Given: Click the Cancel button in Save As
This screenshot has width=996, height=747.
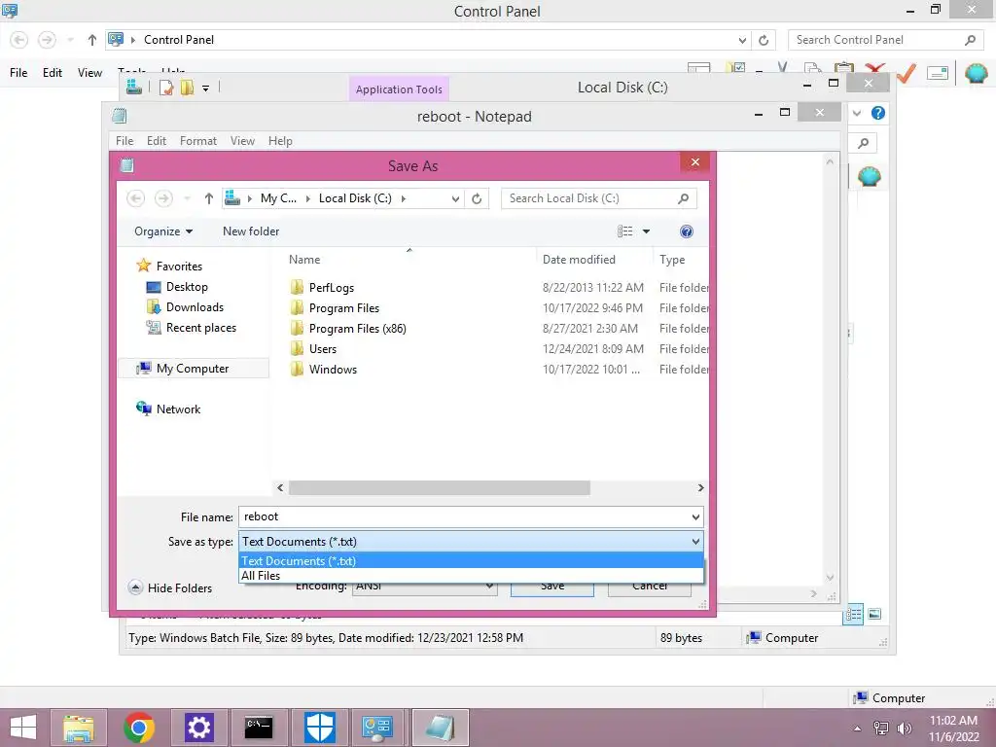Looking at the screenshot, I should pyautogui.click(x=649, y=587).
